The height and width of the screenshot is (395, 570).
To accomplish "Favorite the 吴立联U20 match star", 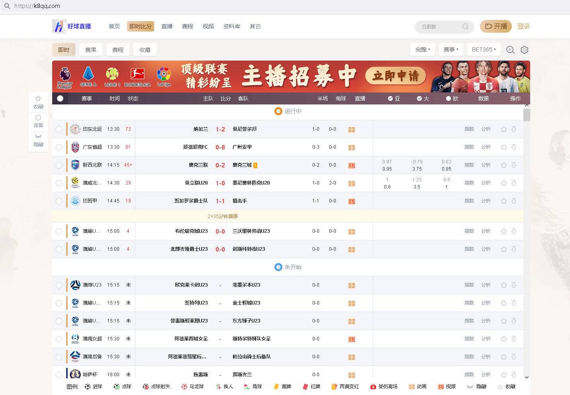I will pyautogui.click(x=504, y=183).
